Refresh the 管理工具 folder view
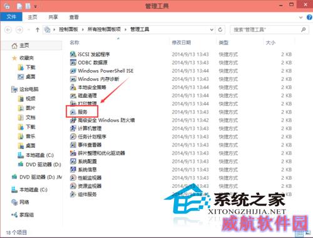Screen dimensions: 313x238 point(220,29)
